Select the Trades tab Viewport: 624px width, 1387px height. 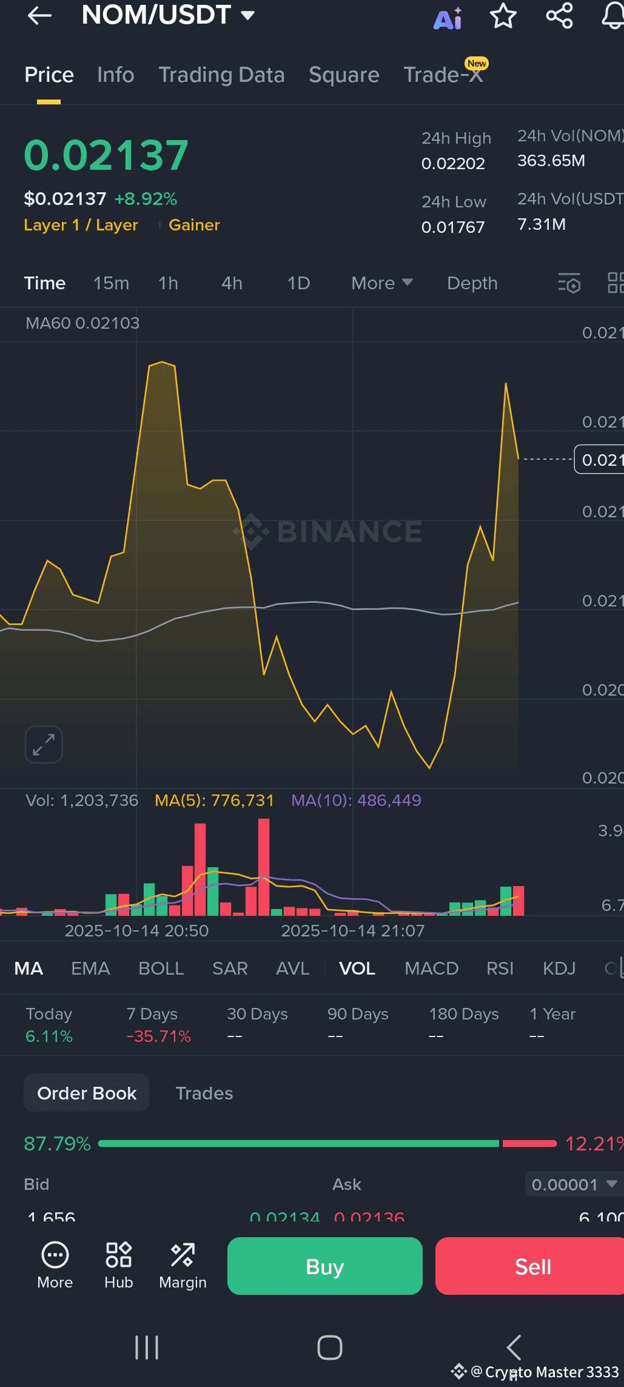coord(204,1093)
